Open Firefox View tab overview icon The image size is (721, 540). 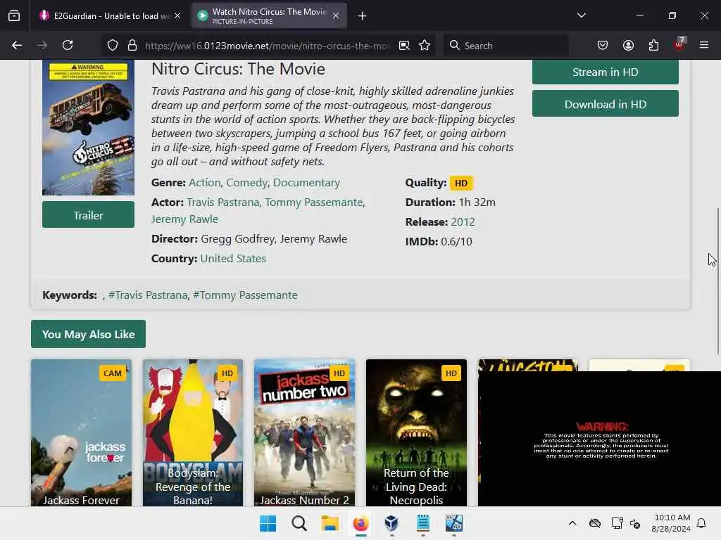coord(14,15)
